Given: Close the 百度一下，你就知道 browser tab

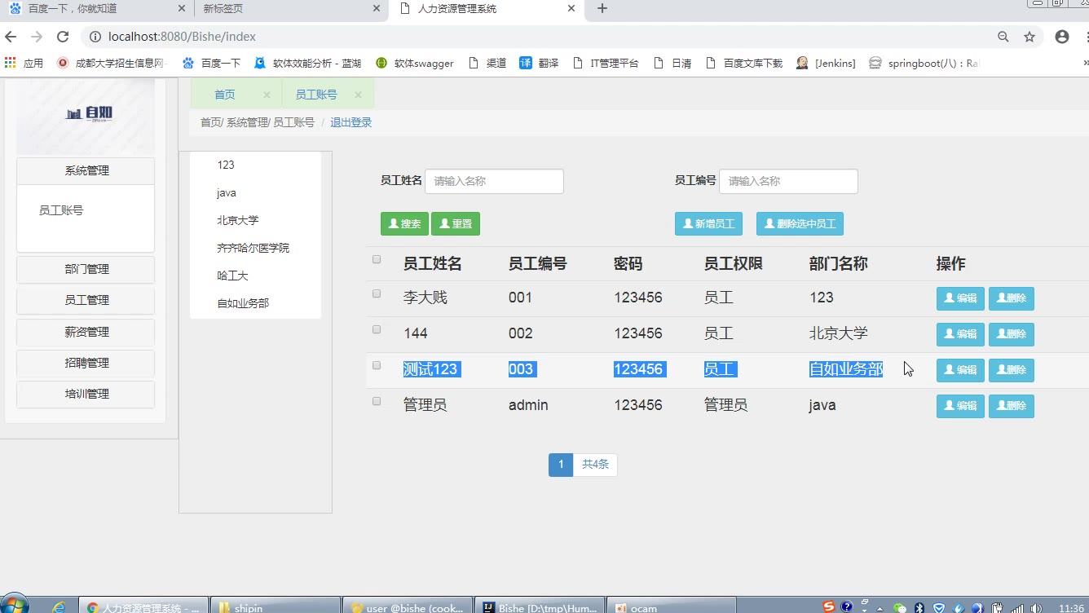Looking at the screenshot, I should [181, 9].
